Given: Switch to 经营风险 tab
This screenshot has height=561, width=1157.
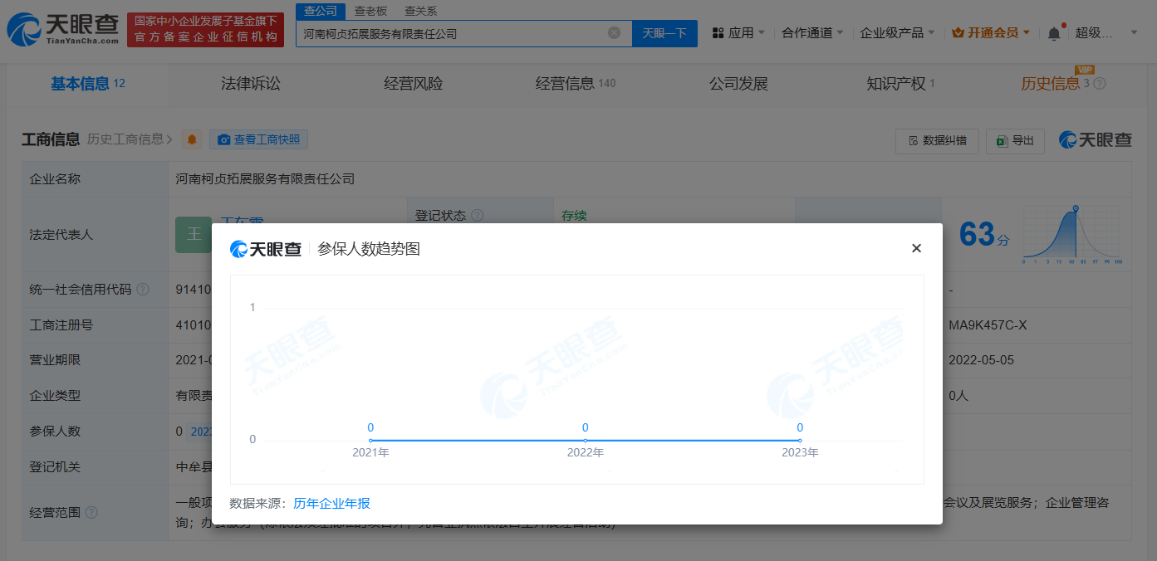Looking at the screenshot, I should click(x=414, y=83).
